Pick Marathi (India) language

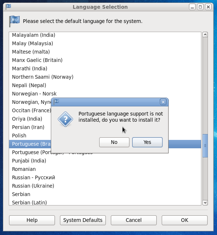coord(105,68)
